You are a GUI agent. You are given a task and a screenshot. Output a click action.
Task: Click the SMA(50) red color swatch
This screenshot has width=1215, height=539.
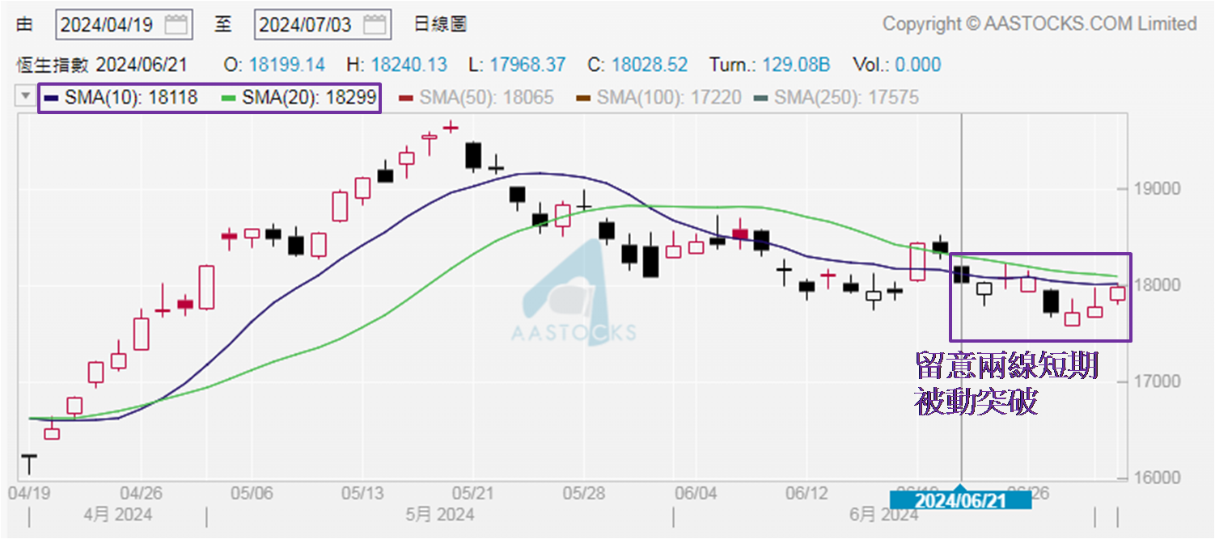408,98
